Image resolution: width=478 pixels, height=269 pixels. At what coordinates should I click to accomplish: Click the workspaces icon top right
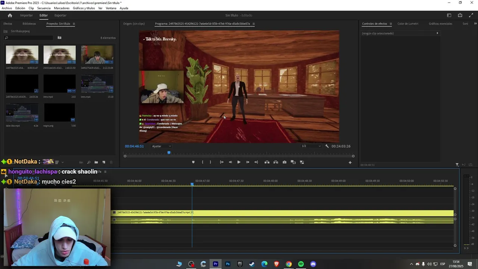point(449,15)
